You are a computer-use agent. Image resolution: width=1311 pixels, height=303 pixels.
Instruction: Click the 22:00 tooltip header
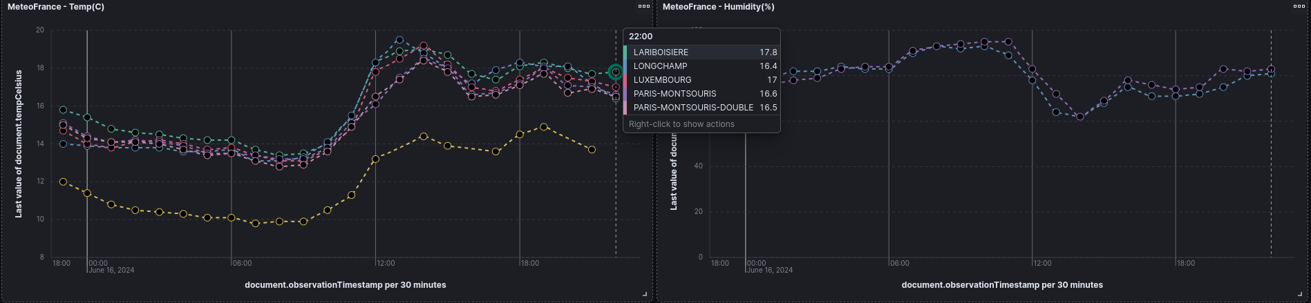click(x=641, y=37)
